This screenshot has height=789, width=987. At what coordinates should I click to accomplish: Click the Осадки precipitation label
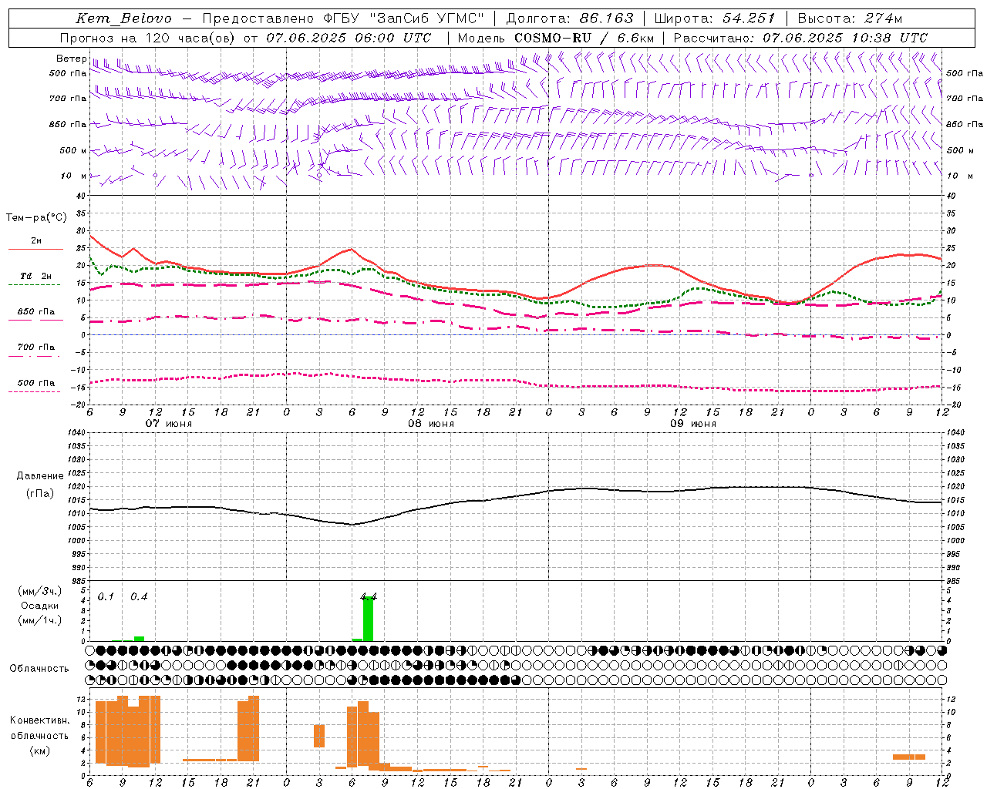(40, 606)
